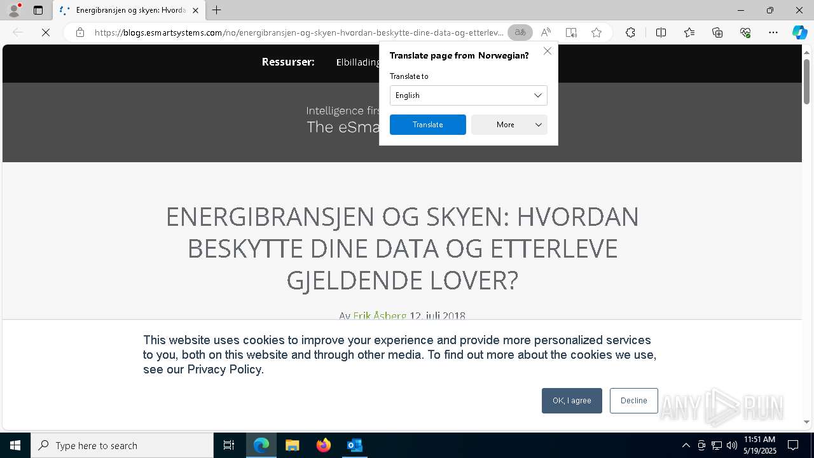
Task: Click the Type here to search box
Action: coord(122,445)
